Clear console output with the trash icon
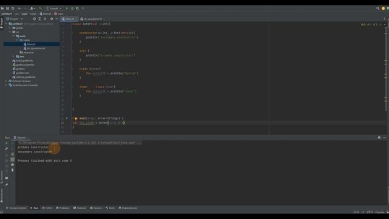 click(12, 170)
